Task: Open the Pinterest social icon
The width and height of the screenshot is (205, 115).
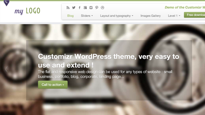Action: (x=97, y=8)
